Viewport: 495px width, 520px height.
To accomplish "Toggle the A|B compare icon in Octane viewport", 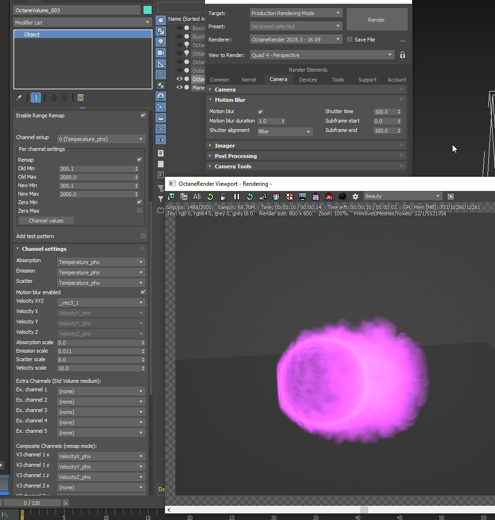I will pyautogui.click(x=197, y=197).
